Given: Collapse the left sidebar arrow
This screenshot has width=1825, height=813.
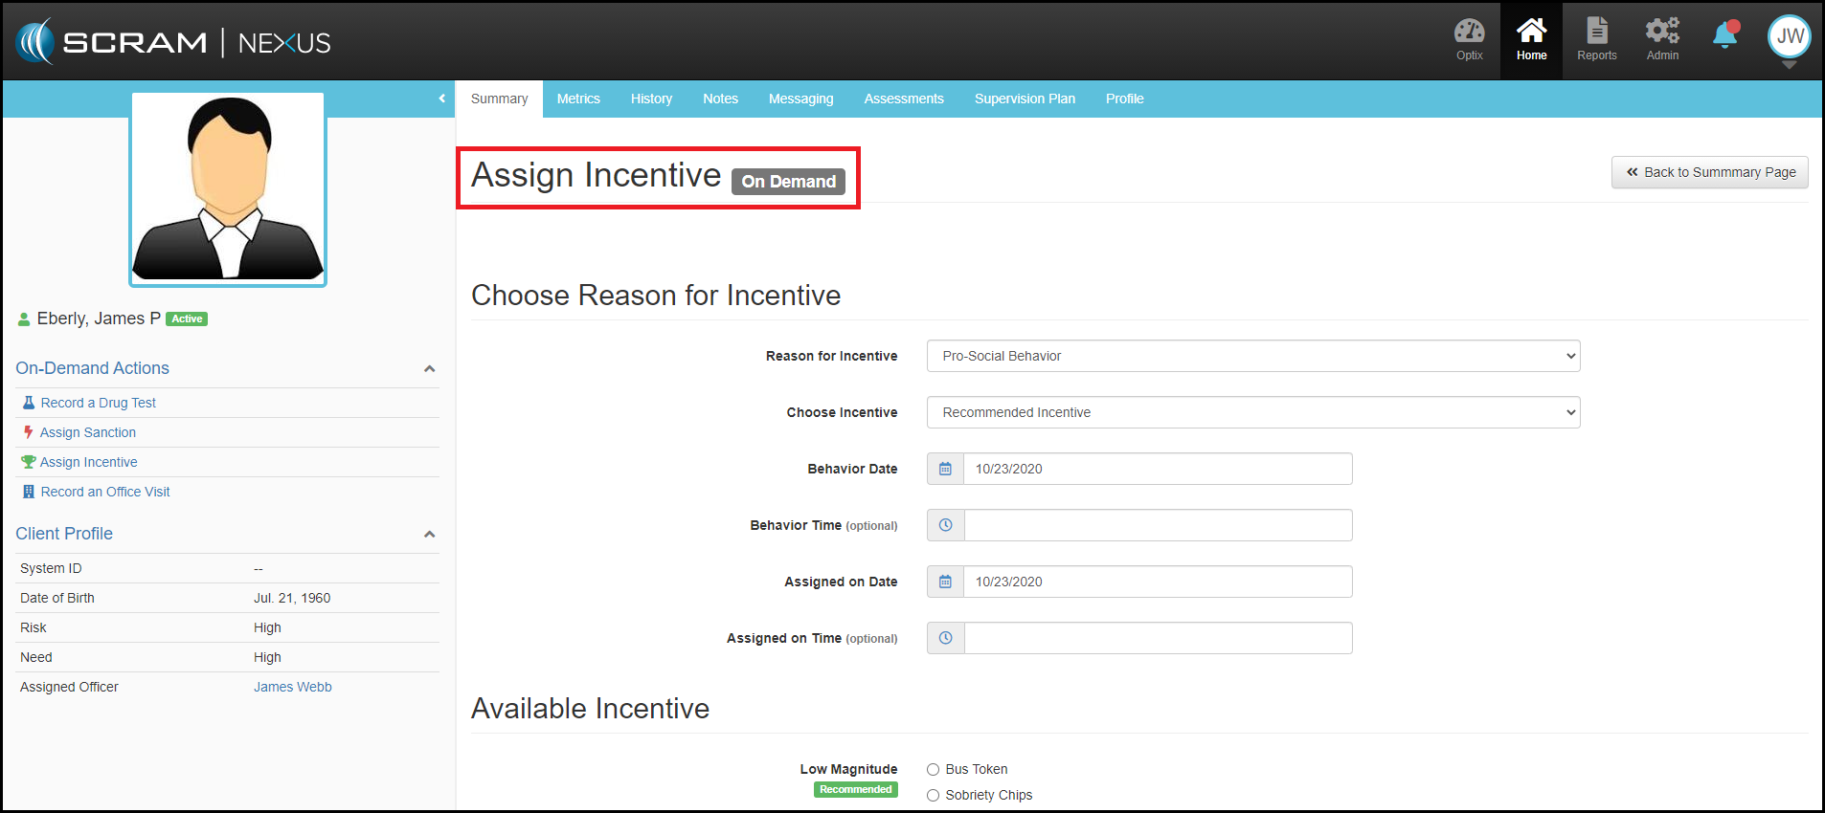Looking at the screenshot, I should point(441,99).
